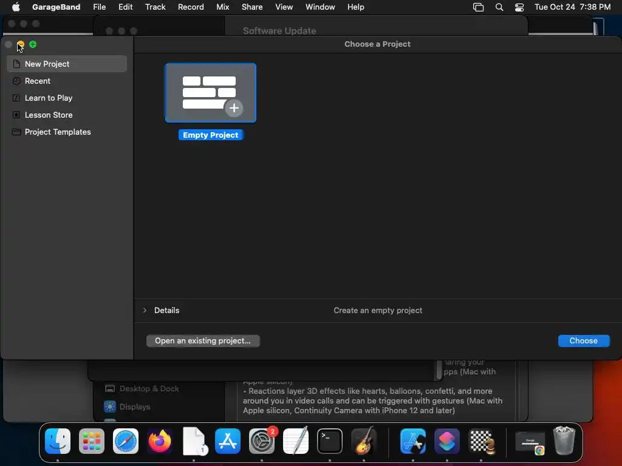Open Terminal from the Dock
Image resolution: width=622 pixels, height=466 pixels.
coord(330,441)
